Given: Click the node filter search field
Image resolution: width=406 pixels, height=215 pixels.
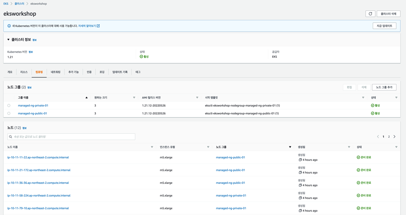Looking at the screenshot, I should pos(71,137).
